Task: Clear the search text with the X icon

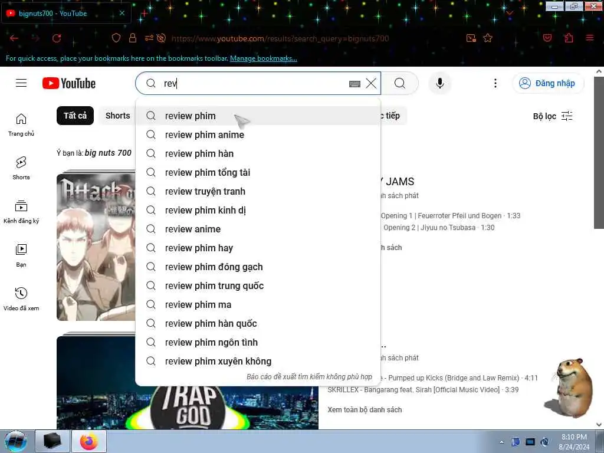Action: [x=371, y=83]
